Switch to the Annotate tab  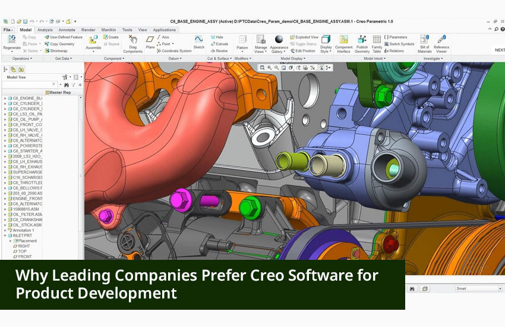67,30
